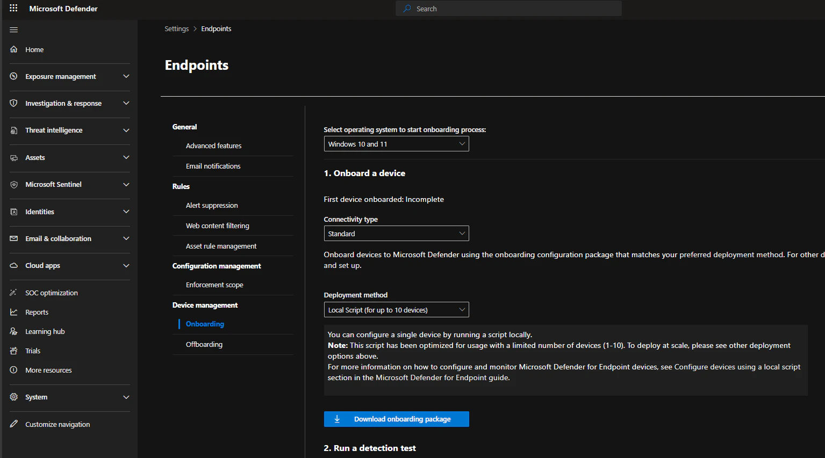Collapse the navigation hamburger menu

coord(14,30)
